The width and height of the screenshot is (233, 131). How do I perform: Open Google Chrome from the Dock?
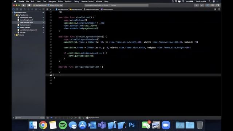point(43,125)
